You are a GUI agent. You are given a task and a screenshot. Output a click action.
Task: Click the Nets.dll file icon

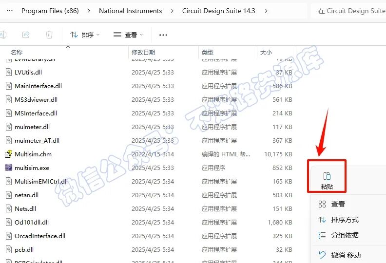point(9,208)
